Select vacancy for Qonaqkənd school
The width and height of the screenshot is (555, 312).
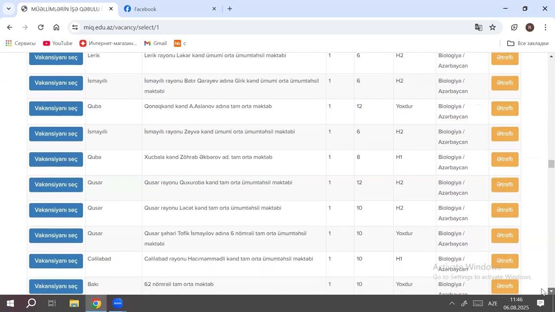(56, 108)
